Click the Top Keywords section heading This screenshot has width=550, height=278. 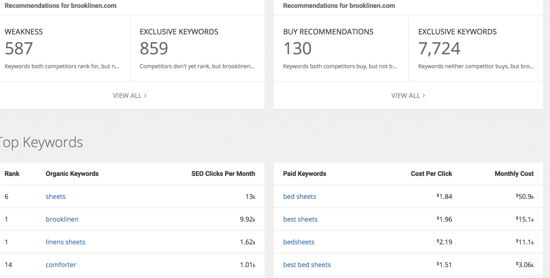[x=41, y=143]
